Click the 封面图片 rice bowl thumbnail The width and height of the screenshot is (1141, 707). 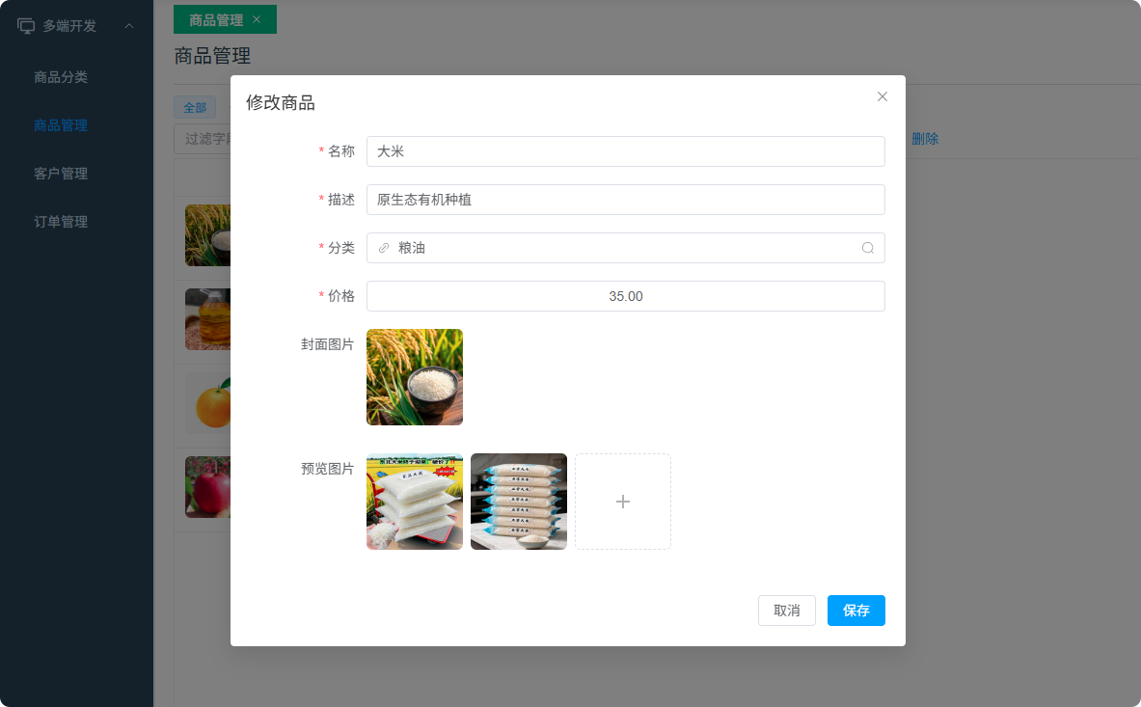(x=415, y=377)
